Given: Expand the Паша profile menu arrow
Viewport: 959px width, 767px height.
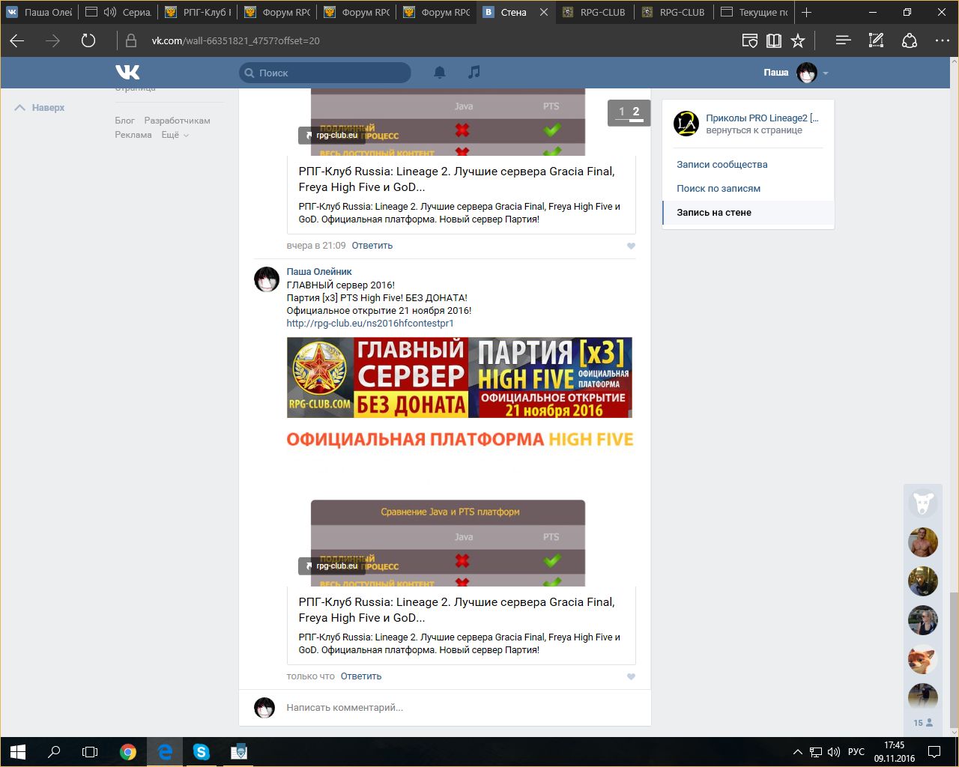Looking at the screenshot, I should pyautogui.click(x=826, y=73).
